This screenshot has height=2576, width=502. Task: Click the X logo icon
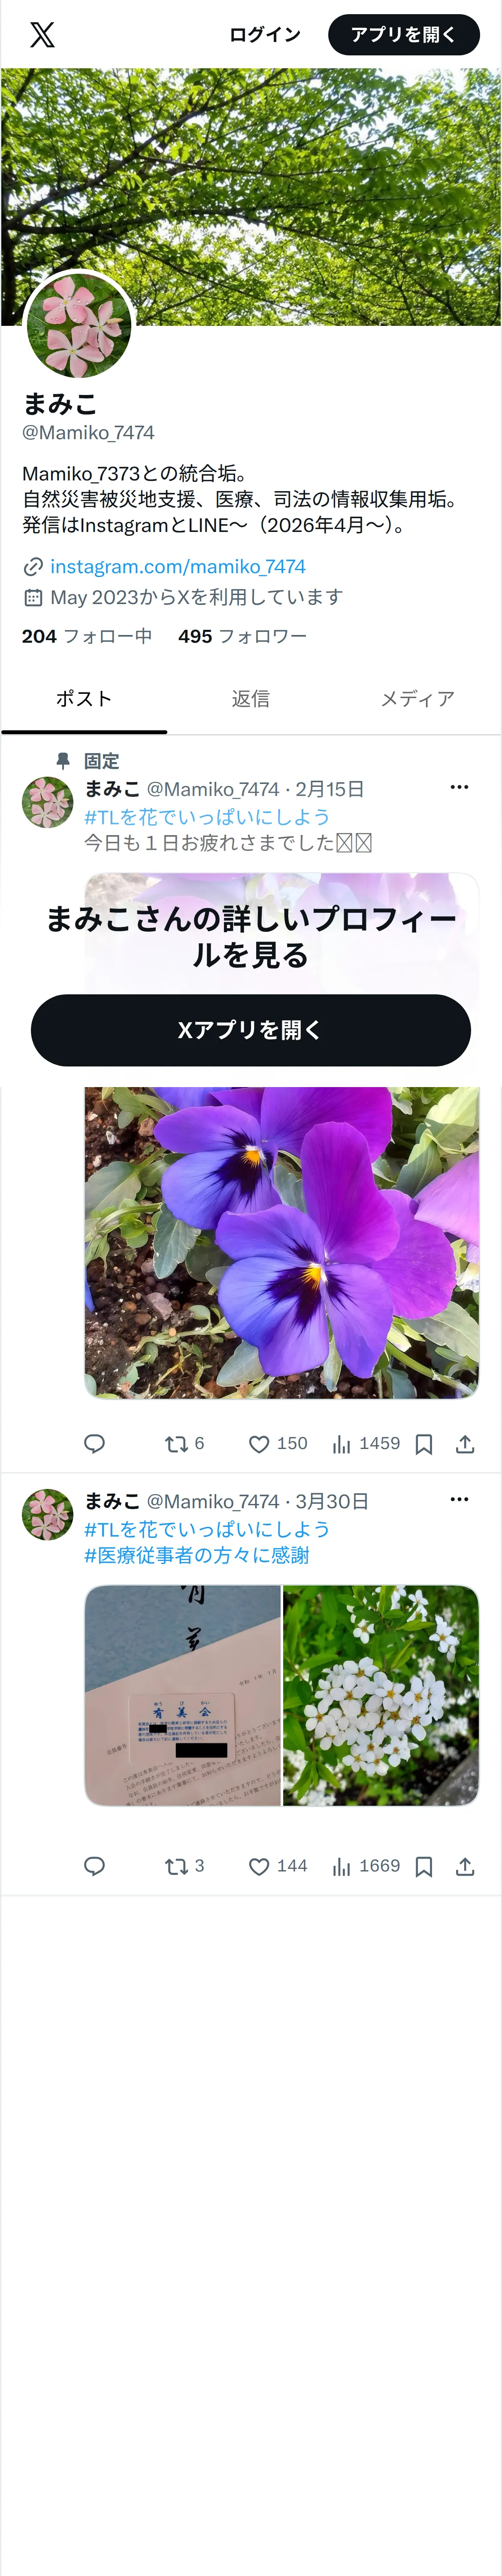pyautogui.click(x=42, y=35)
